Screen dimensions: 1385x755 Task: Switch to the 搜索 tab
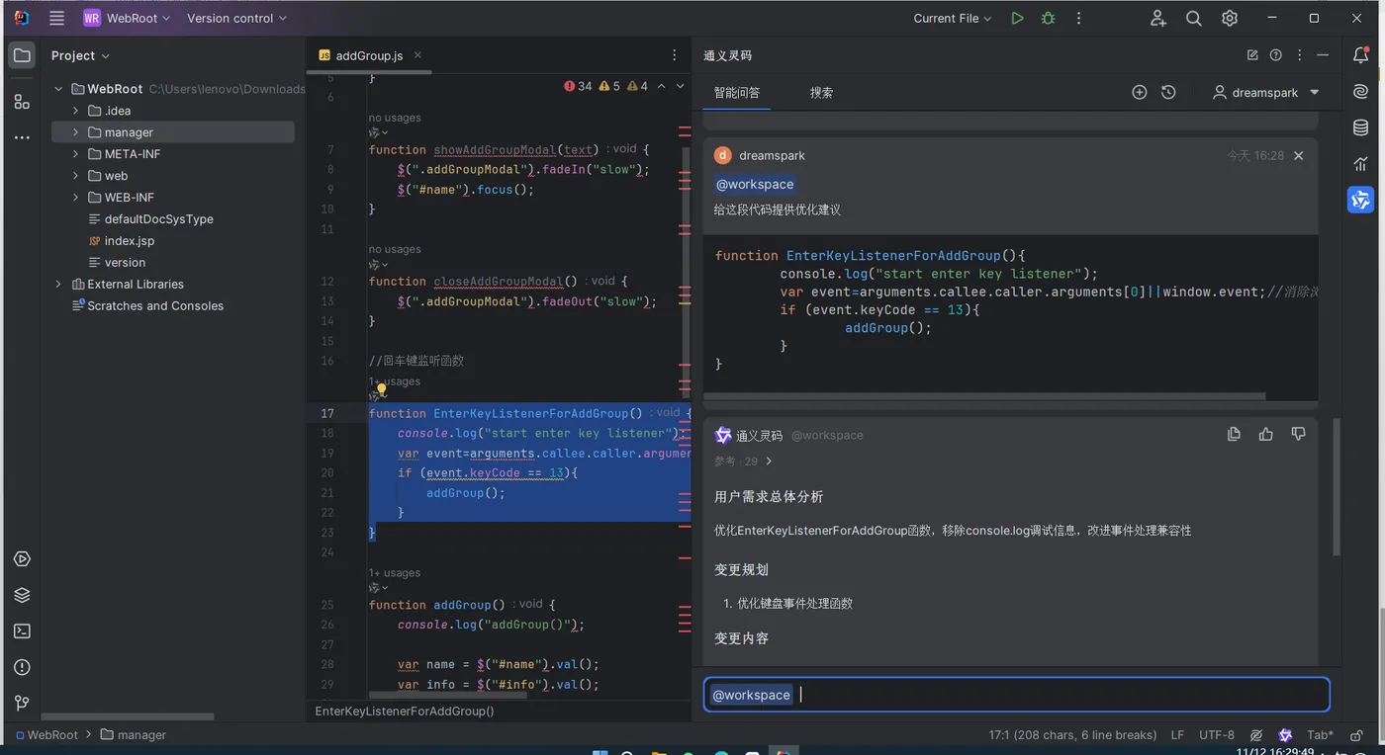[821, 92]
